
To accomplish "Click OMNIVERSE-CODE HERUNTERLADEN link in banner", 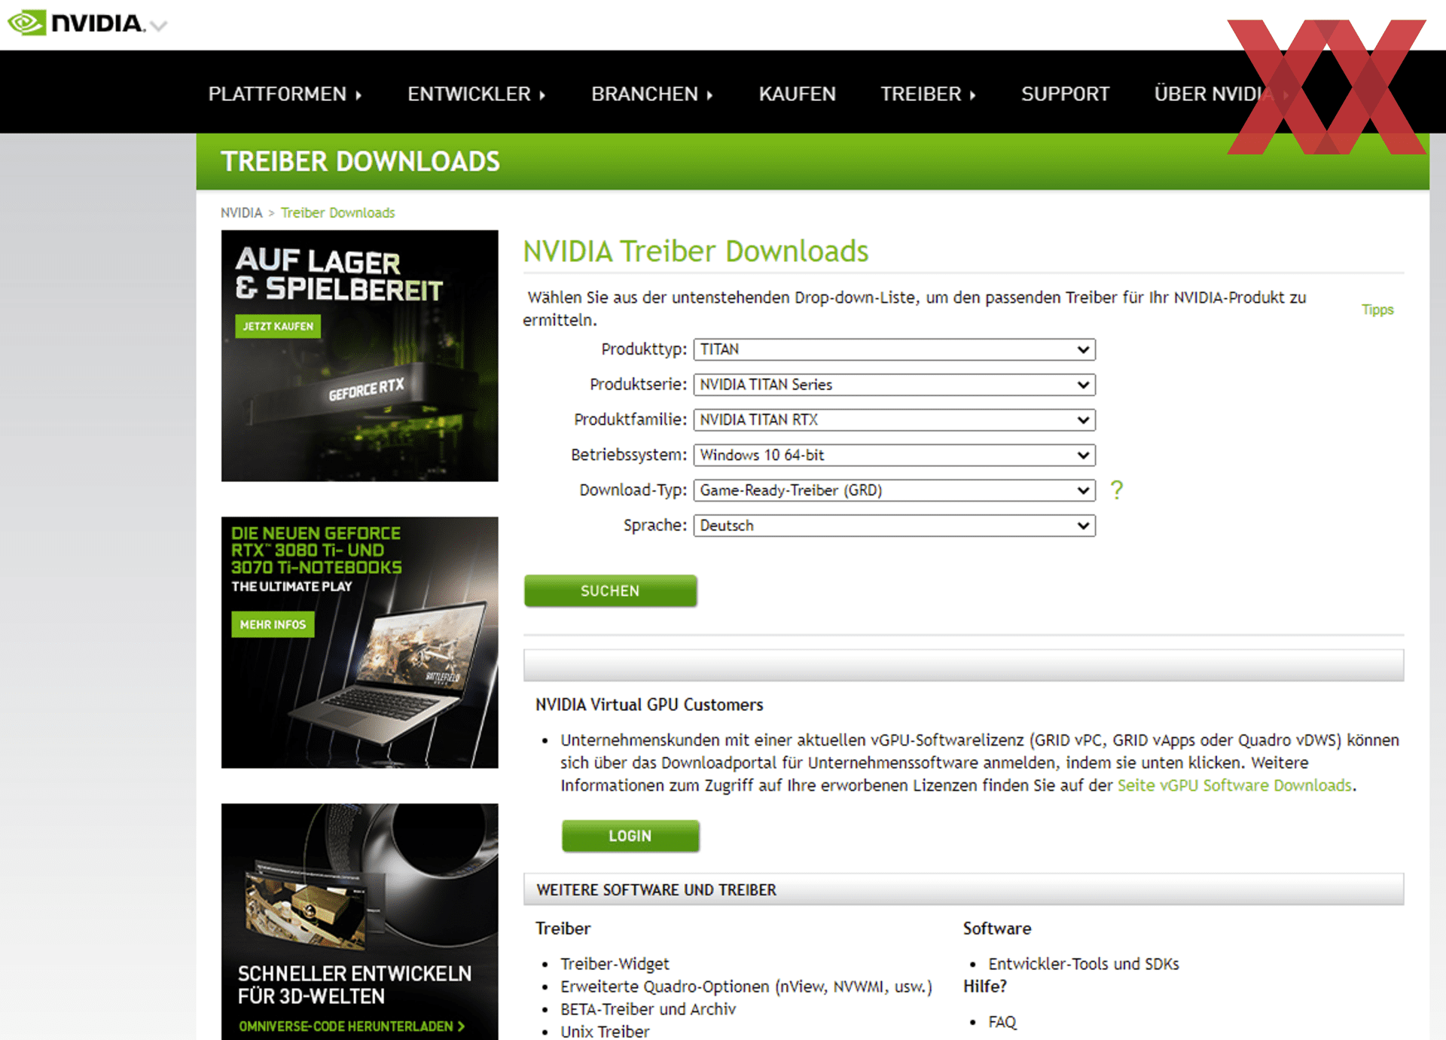I will 352,1026.
